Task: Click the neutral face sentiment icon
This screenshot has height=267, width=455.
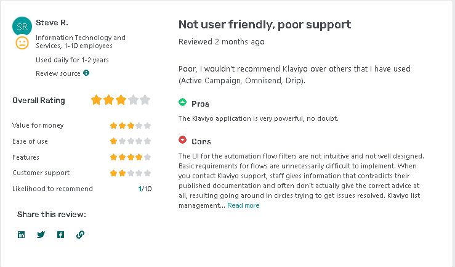Action: pyautogui.click(x=22, y=43)
